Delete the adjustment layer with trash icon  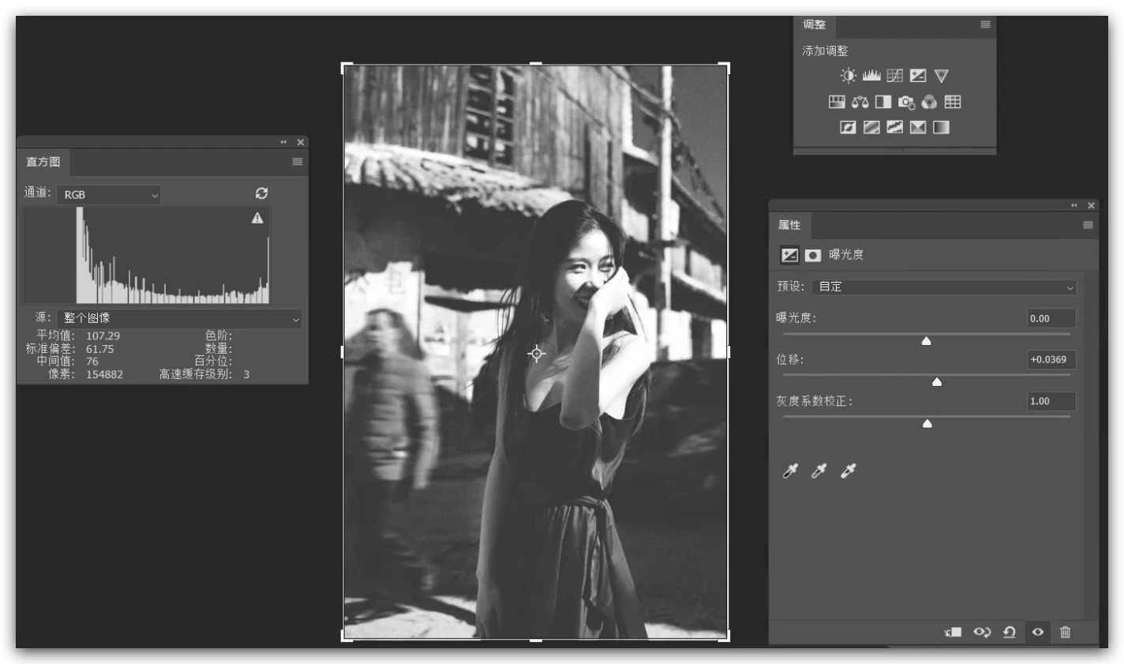click(x=1065, y=632)
